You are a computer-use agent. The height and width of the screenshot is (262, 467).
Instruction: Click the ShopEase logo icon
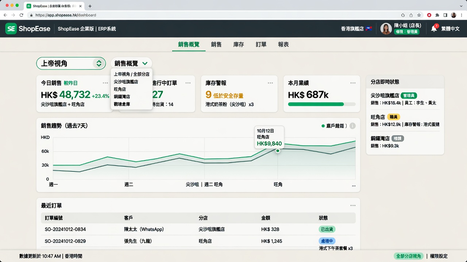(x=11, y=29)
